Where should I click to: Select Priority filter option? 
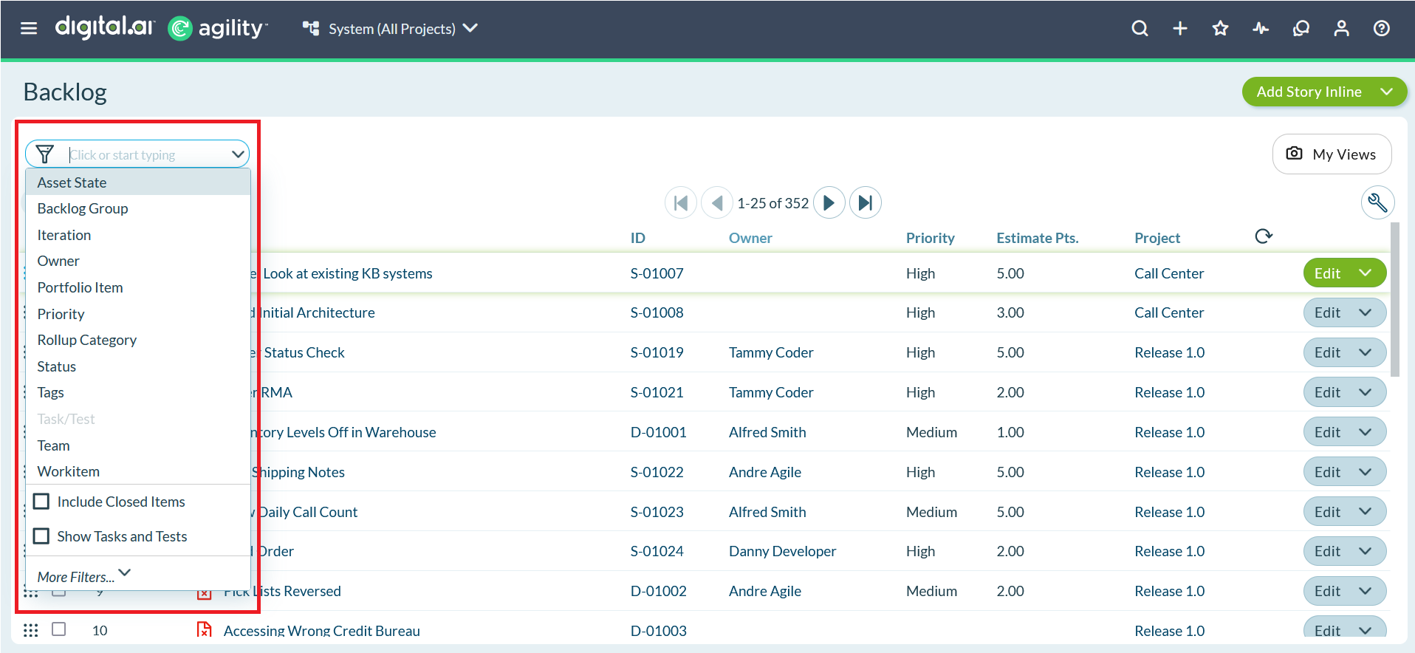click(x=138, y=314)
